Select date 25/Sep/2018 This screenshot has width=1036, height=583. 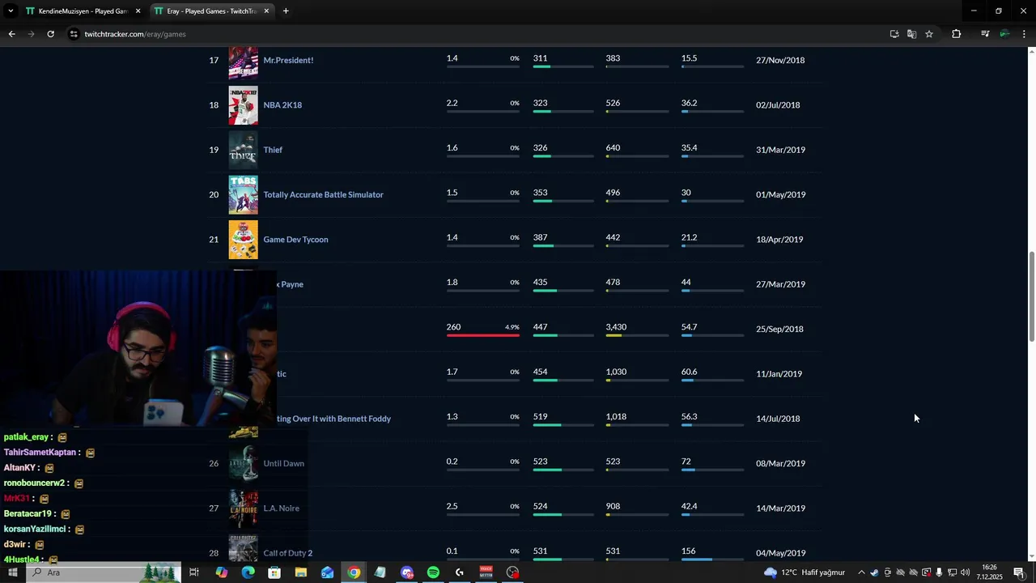click(x=779, y=329)
